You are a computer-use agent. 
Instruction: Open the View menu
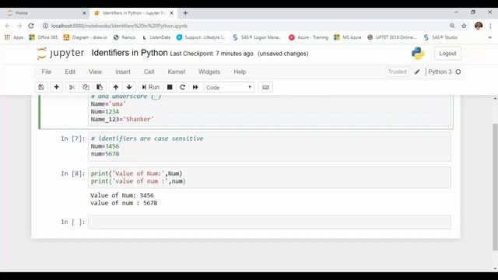click(x=95, y=72)
